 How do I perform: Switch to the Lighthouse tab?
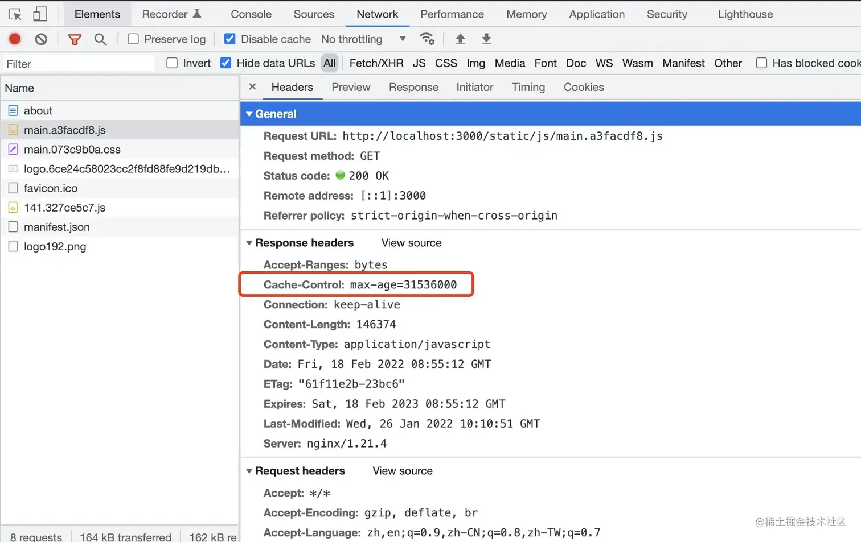click(745, 14)
